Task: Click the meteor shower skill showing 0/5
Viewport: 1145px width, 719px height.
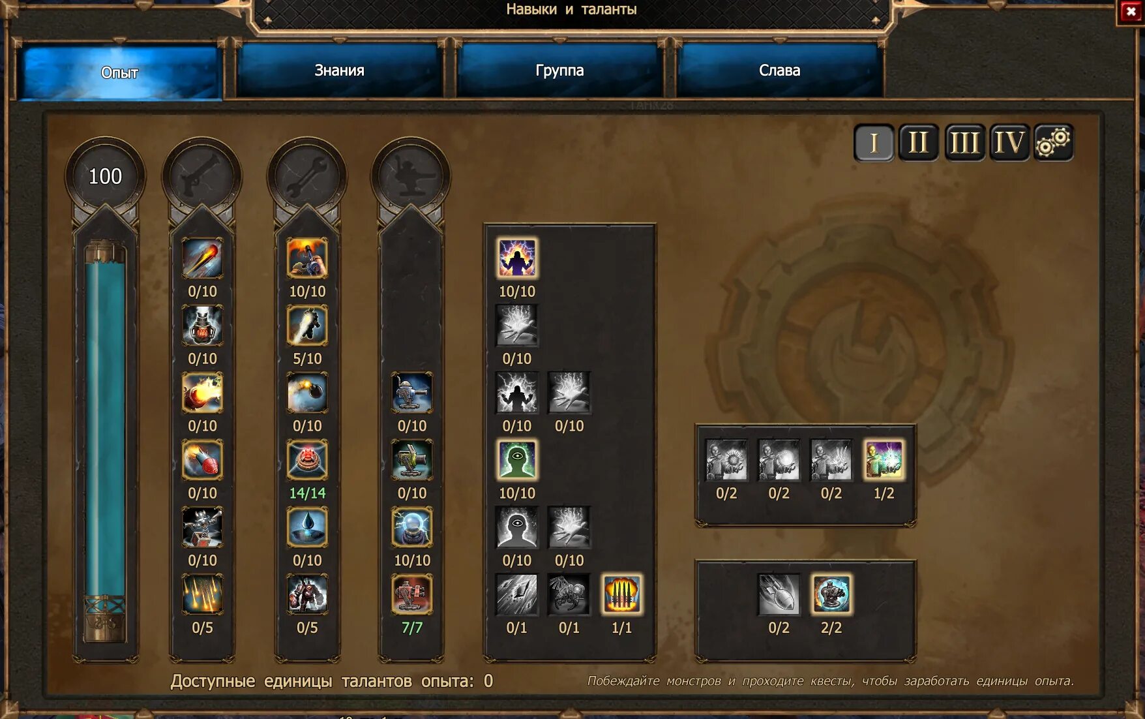Action: coord(202,594)
